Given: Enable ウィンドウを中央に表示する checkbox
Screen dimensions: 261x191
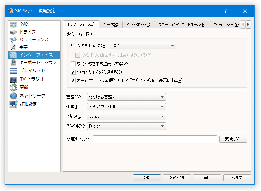Looking at the screenshot, I should (73, 64).
